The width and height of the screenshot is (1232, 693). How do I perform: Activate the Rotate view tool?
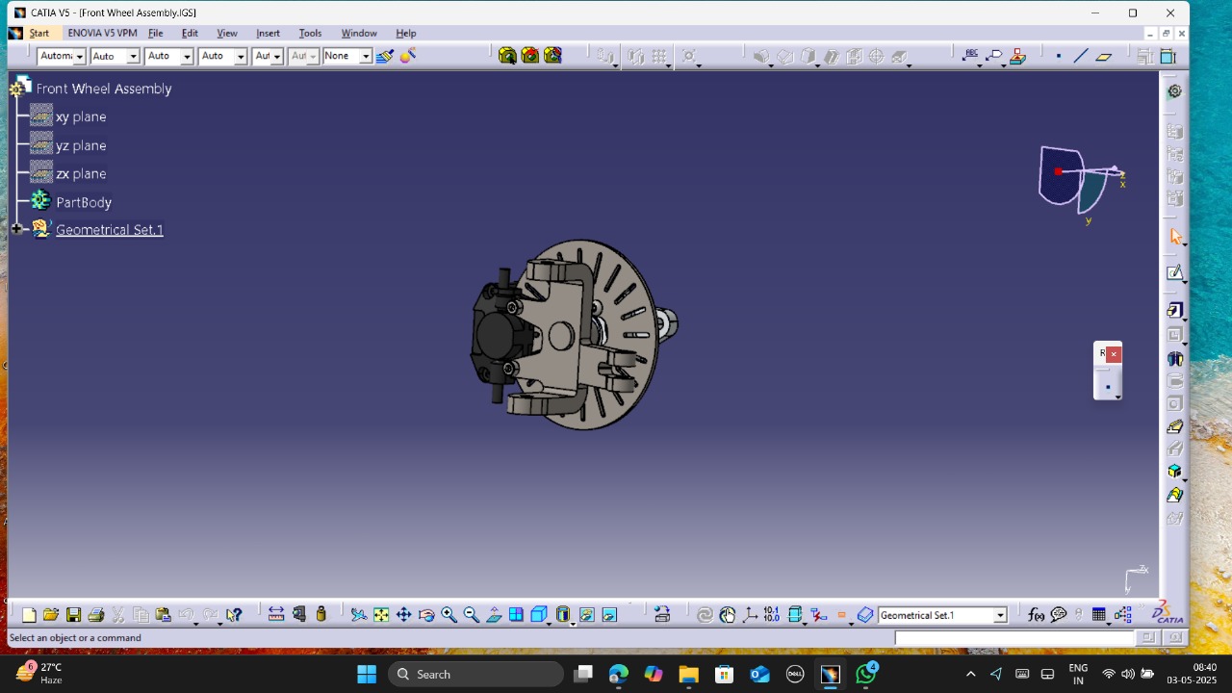pyautogui.click(x=426, y=613)
